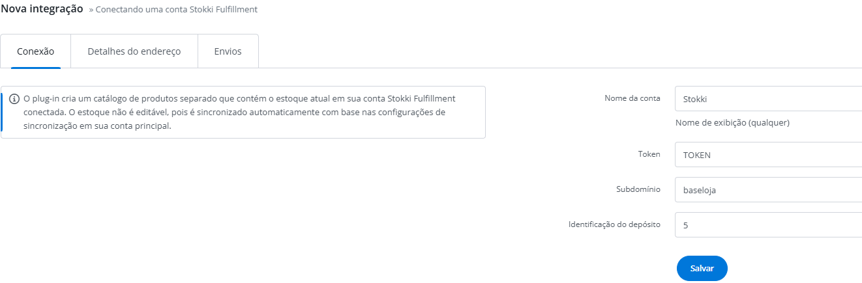The image size is (862, 283).
Task: Click the » separator after Nova integração
Action: tap(91, 10)
